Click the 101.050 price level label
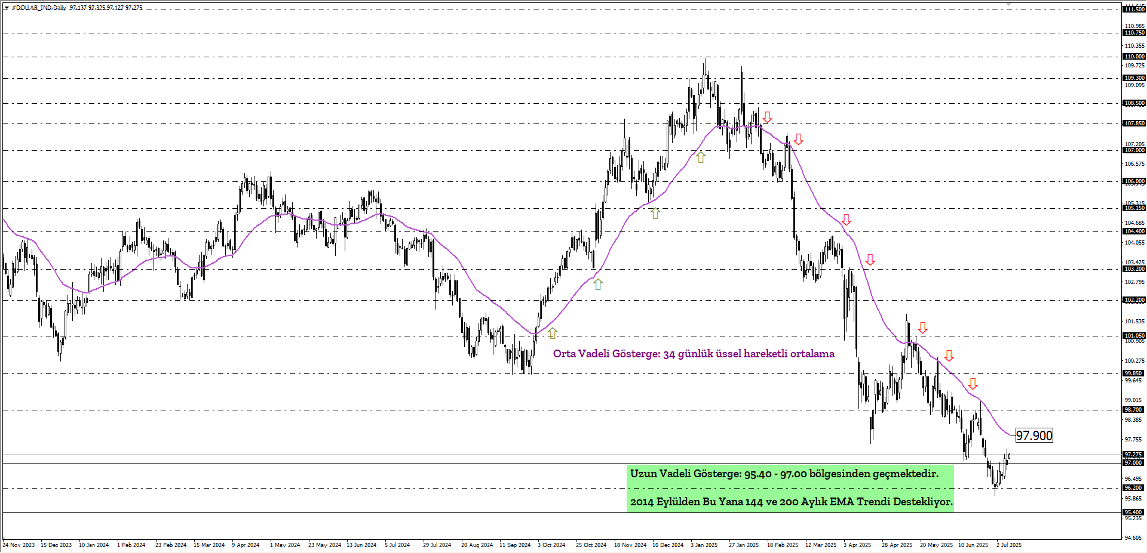The width and height of the screenshot is (1147, 553). (x=1134, y=336)
